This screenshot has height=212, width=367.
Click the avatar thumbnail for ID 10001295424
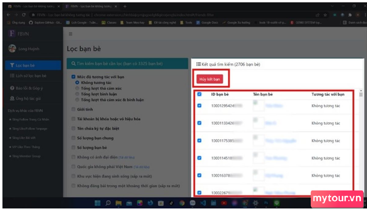click(x=258, y=106)
